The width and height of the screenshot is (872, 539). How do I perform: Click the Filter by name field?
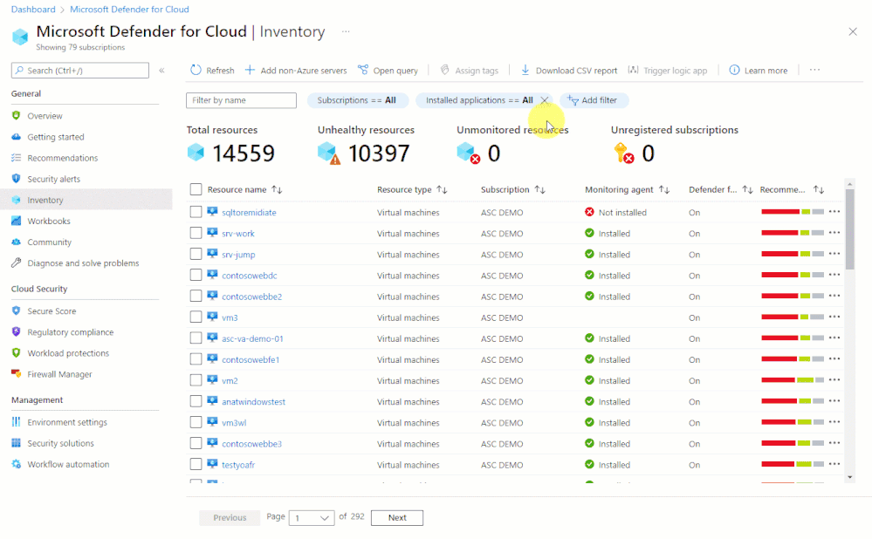[241, 100]
